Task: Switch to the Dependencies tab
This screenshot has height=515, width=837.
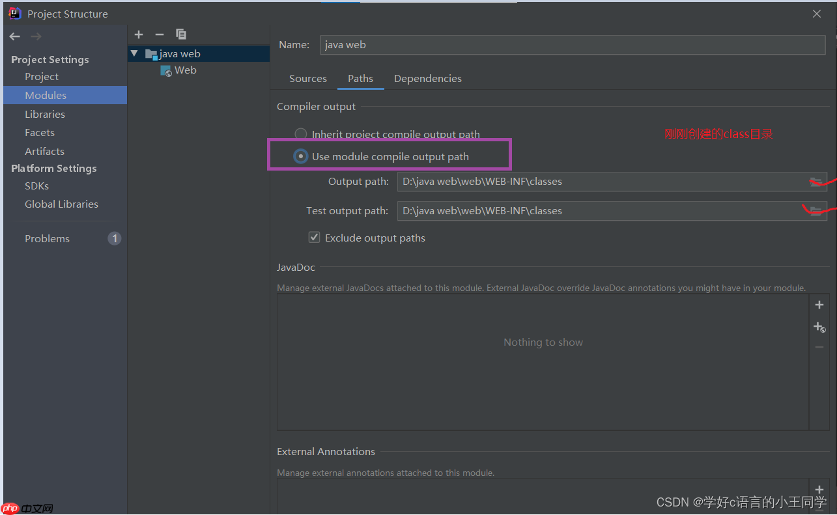Action: 428,78
